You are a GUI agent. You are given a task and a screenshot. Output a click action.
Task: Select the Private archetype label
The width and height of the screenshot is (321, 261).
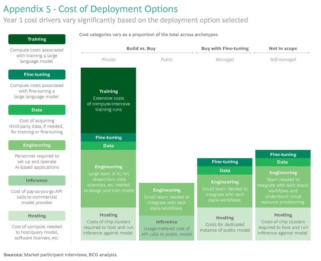click(109, 60)
